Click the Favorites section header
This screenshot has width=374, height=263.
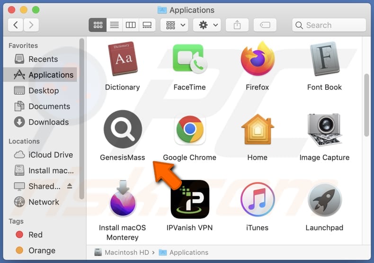pyautogui.click(x=23, y=45)
